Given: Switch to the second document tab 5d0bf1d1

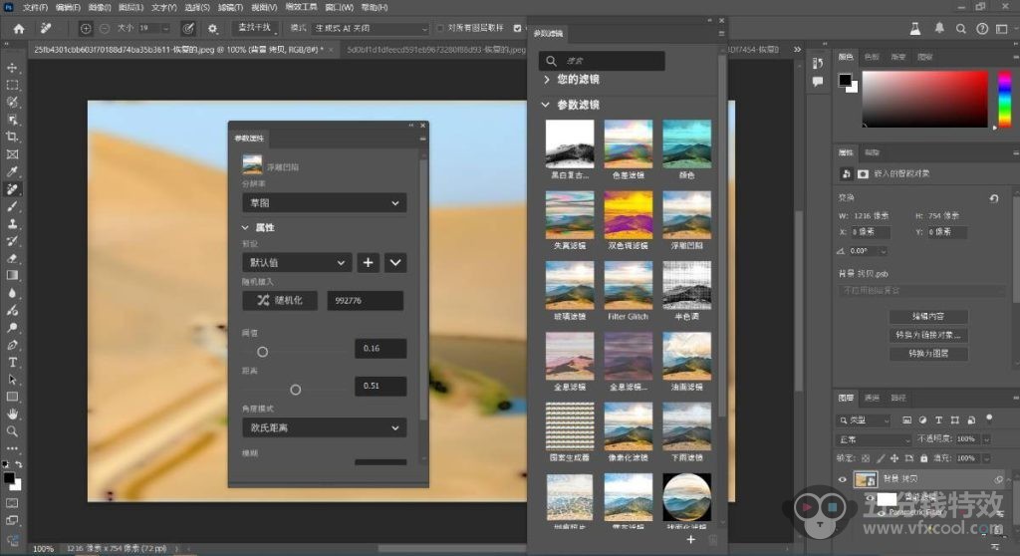Looking at the screenshot, I should 435,50.
